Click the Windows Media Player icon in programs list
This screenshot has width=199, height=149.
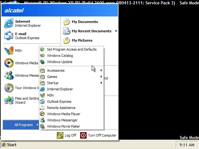click(42, 114)
